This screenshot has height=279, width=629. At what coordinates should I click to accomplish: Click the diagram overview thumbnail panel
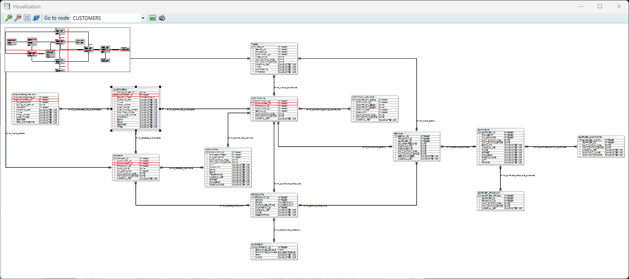point(67,49)
